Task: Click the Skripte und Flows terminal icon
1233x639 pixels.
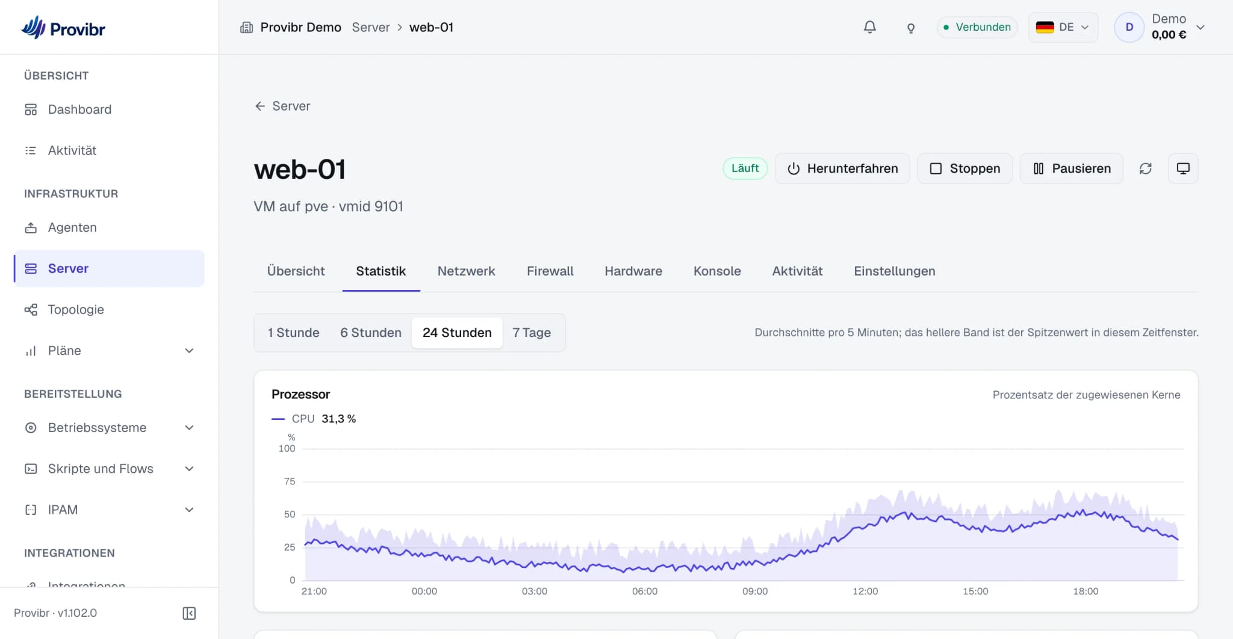Action: [31, 469]
